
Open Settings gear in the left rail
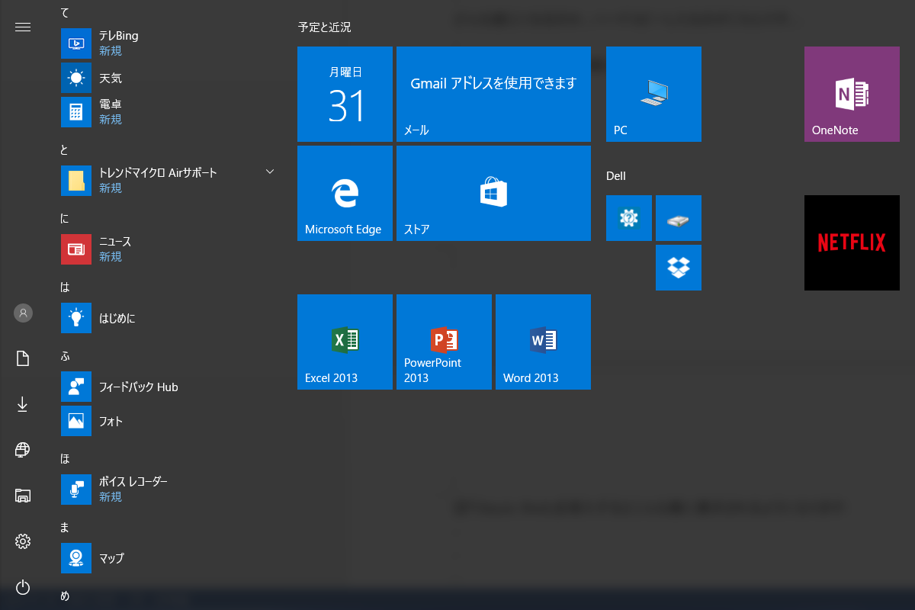click(23, 541)
